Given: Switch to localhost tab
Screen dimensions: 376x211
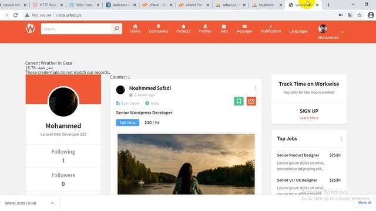Looking at the screenshot, I should (267, 5).
